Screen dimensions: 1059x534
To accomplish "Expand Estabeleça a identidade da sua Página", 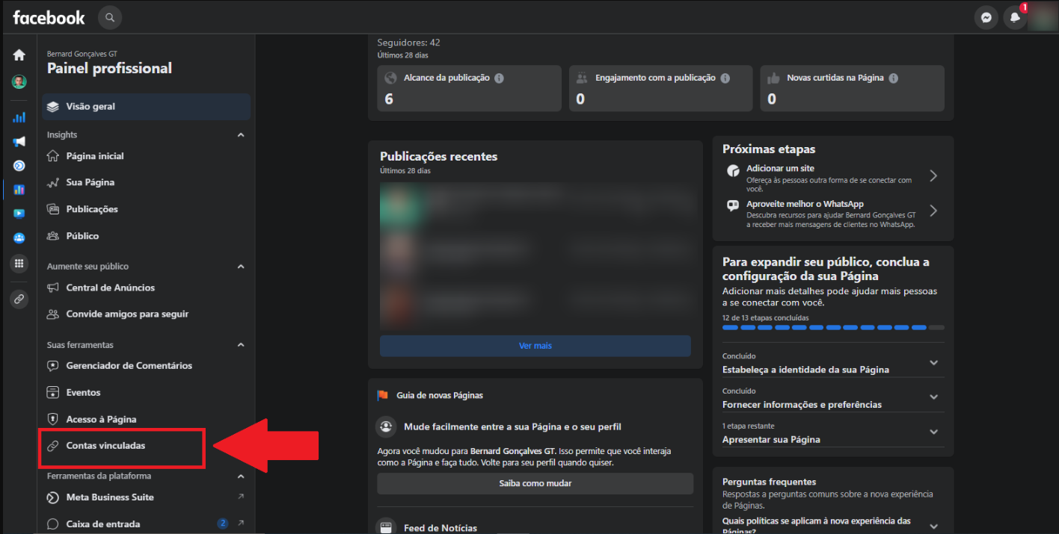I will click(933, 363).
